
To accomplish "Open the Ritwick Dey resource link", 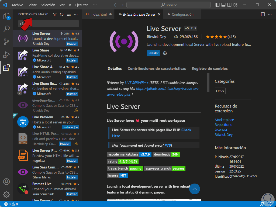I will [x=223, y=135].
